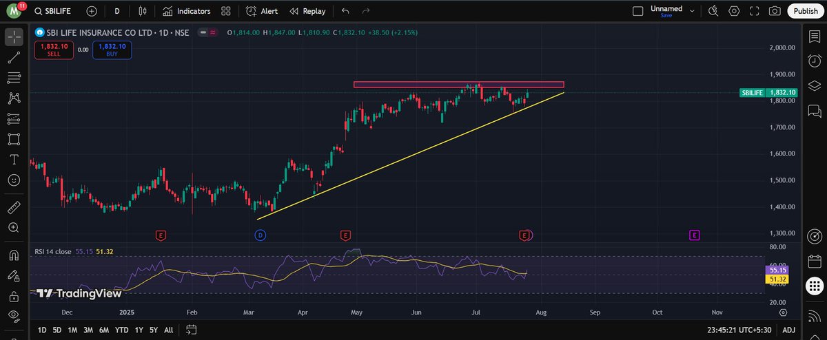
Task: Open the go to date calendar icon
Action: click(192, 329)
